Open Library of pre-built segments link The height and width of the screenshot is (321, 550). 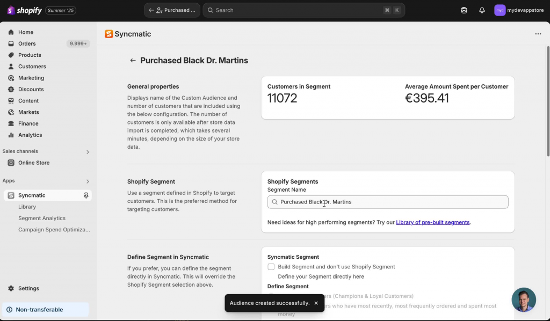click(x=432, y=222)
